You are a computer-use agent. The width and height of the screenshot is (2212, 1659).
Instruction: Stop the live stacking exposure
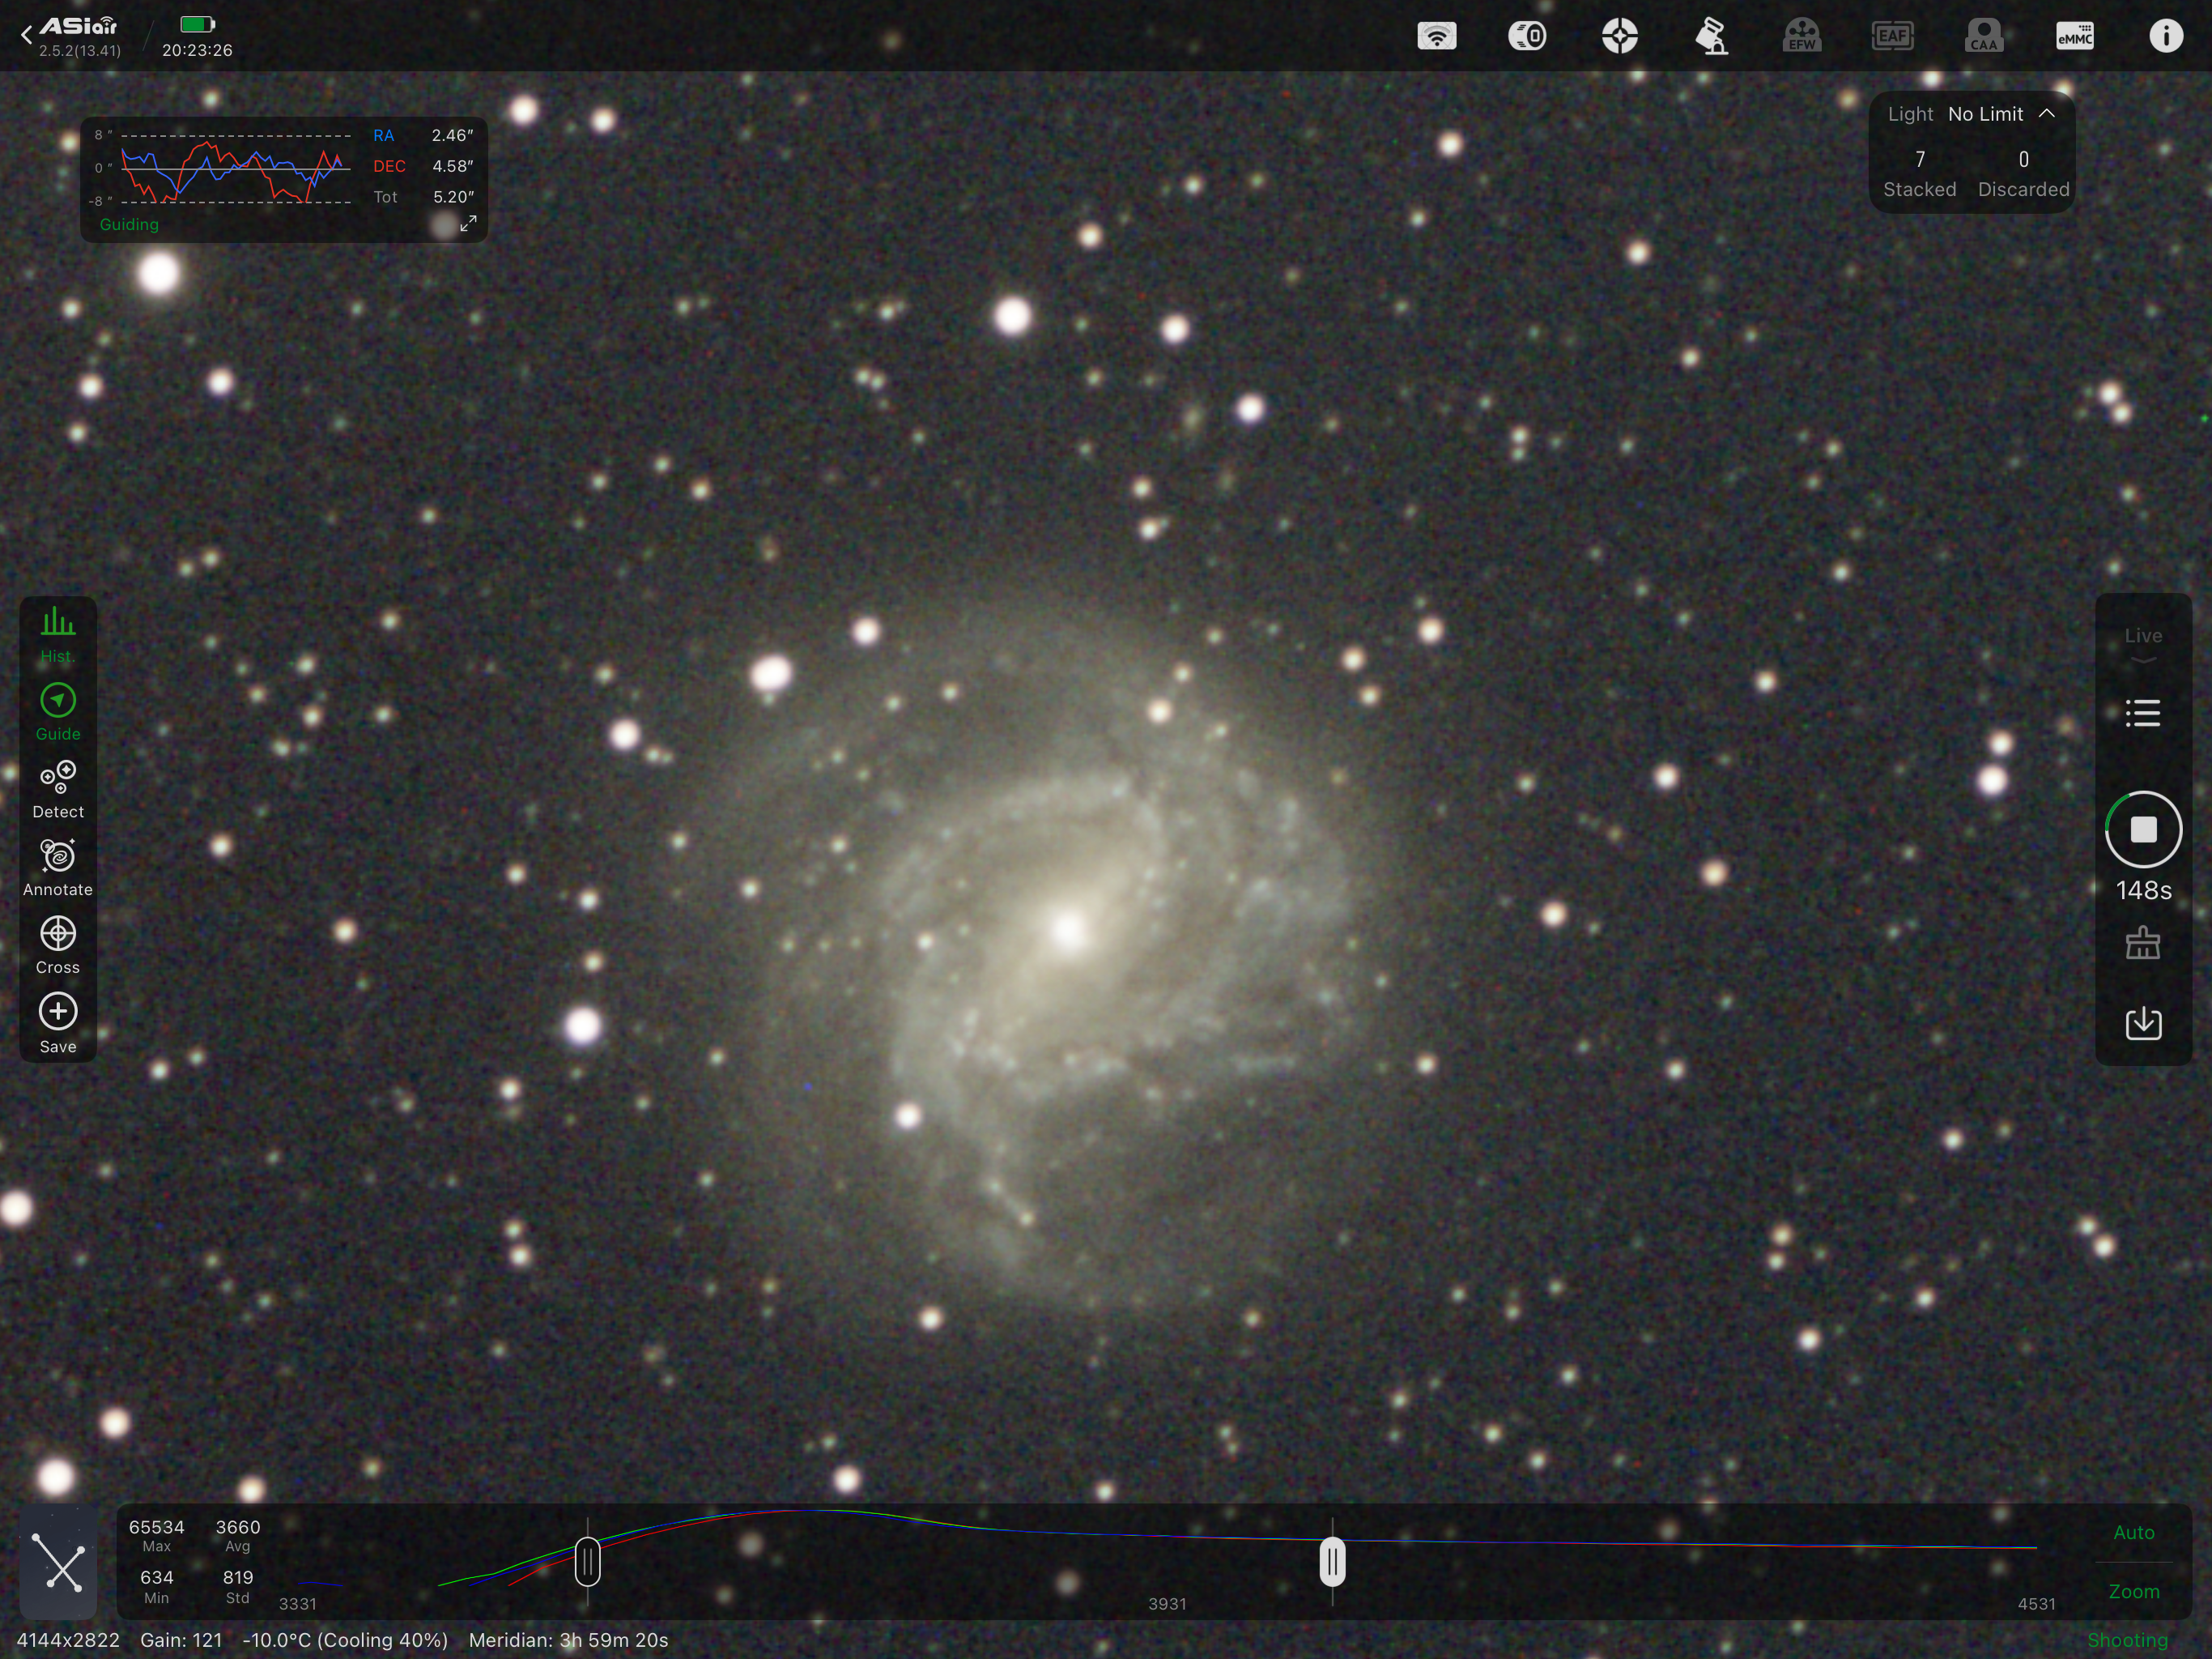tap(2142, 829)
